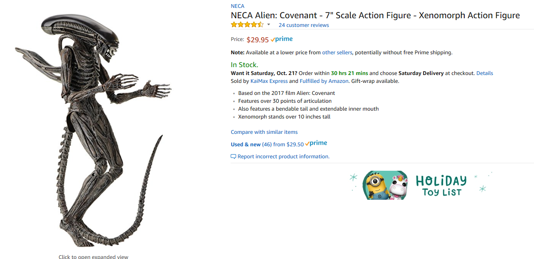Open the NECA brand link
The width and height of the screenshot is (534, 259).
(x=237, y=6)
